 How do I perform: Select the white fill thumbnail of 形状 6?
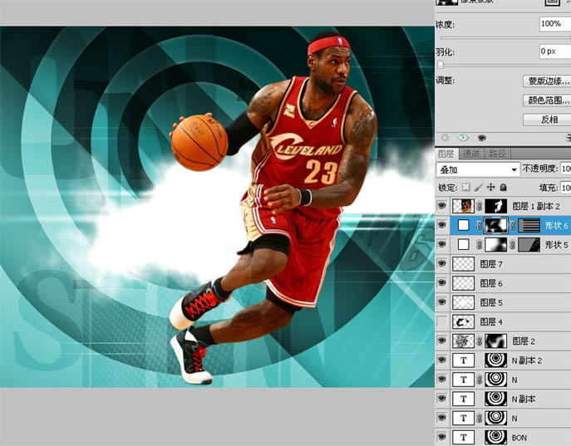pyautogui.click(x=463, y=225)
